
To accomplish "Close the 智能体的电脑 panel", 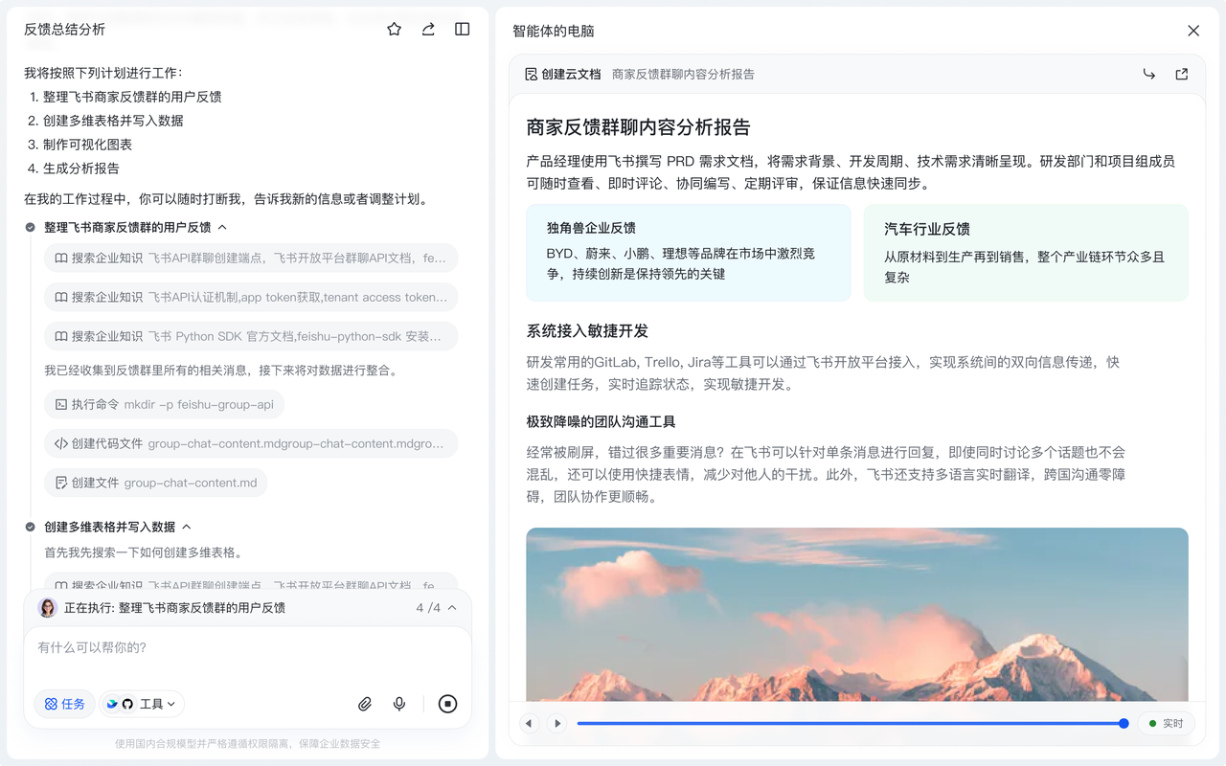I will [x=1193, y=31].
